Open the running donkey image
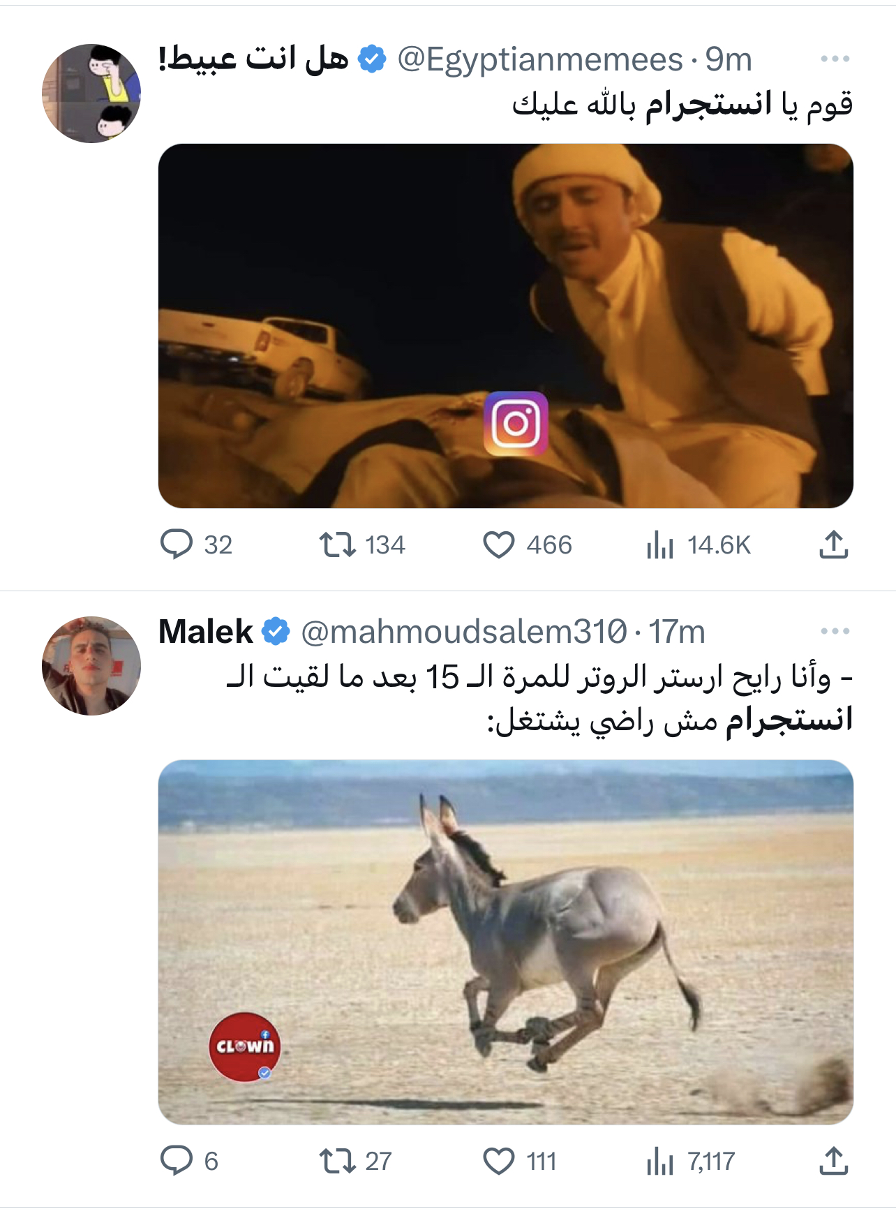This screenshot has height=1216, width=896. (x=505, y=941)
